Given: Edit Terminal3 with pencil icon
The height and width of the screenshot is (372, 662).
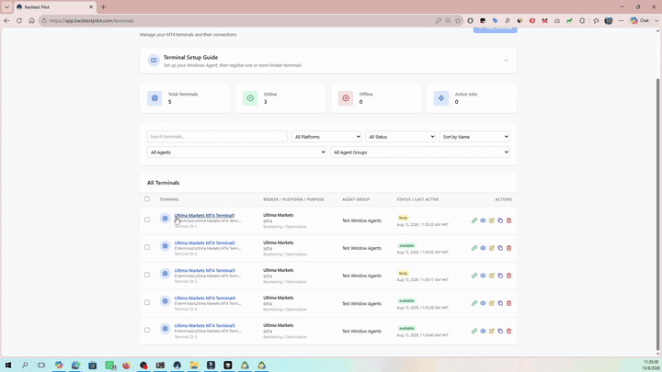Looking at the screenshot, I should click(491, 276).
